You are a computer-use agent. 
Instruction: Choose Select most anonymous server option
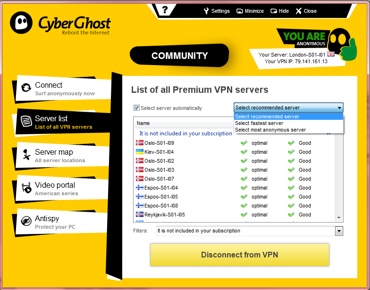[288, 130]
